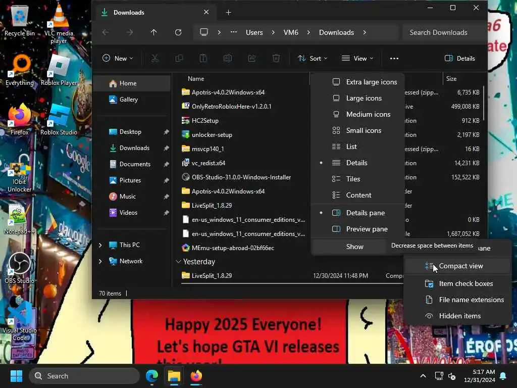Open the View dropdown
The width and height of the screenshot is (517, 388).
(358, 59)
